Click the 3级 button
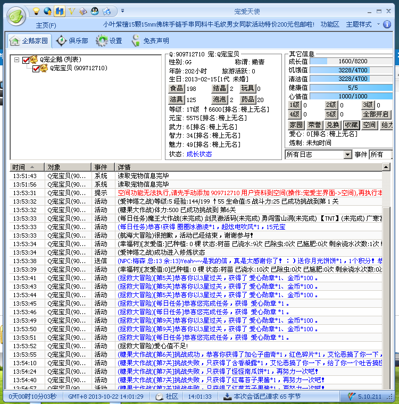Screen dimensions: 399x404 click(368, 105)
